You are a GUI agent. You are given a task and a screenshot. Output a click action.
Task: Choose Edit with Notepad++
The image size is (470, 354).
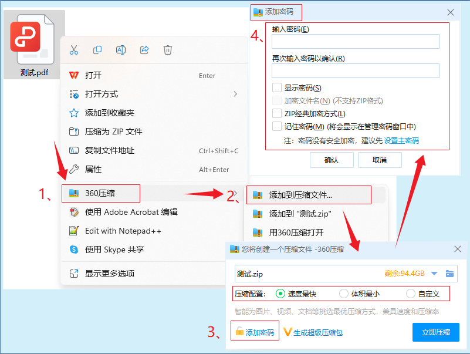click(144, 231)
